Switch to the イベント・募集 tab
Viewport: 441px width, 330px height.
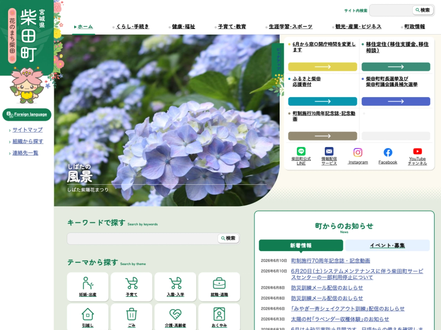(x=387, y=246)
